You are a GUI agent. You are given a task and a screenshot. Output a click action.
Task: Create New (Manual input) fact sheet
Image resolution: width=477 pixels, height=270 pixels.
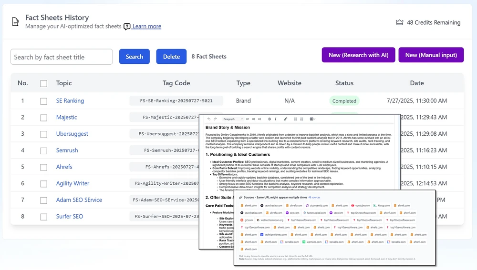(431, 55)
